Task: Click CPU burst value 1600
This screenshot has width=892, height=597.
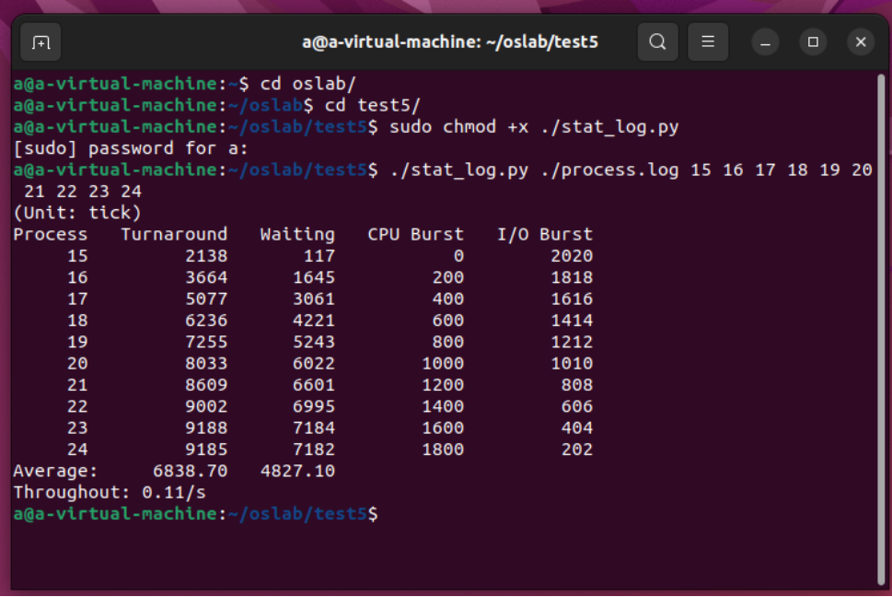Action: coord(443,428)
